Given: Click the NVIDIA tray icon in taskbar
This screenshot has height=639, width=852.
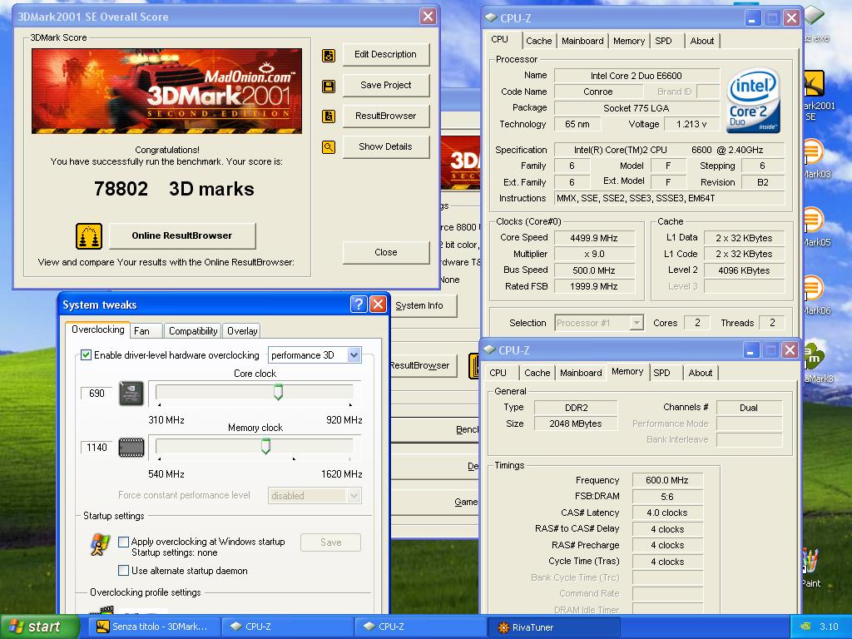Looking at the screenshot, I should (806, 627).
